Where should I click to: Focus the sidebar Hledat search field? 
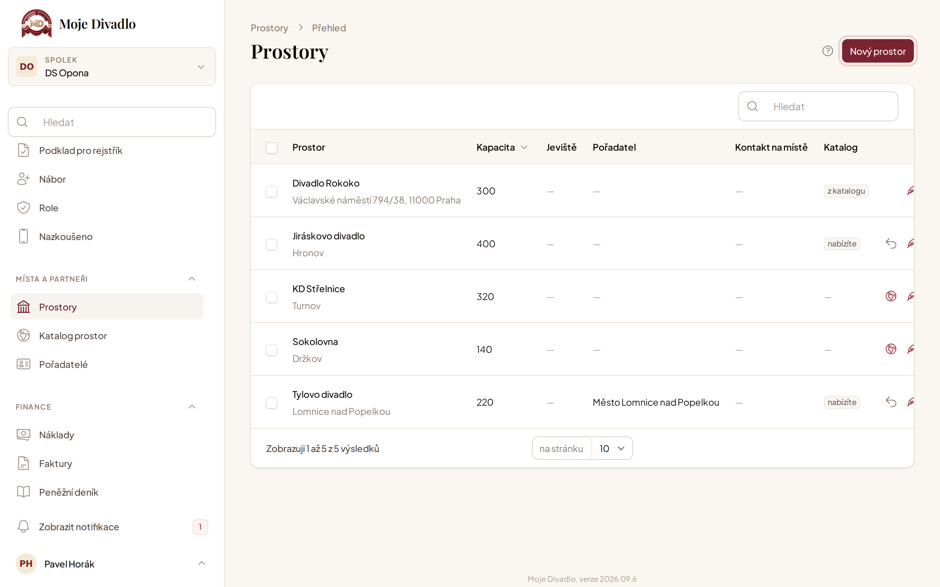coord(112,122)
